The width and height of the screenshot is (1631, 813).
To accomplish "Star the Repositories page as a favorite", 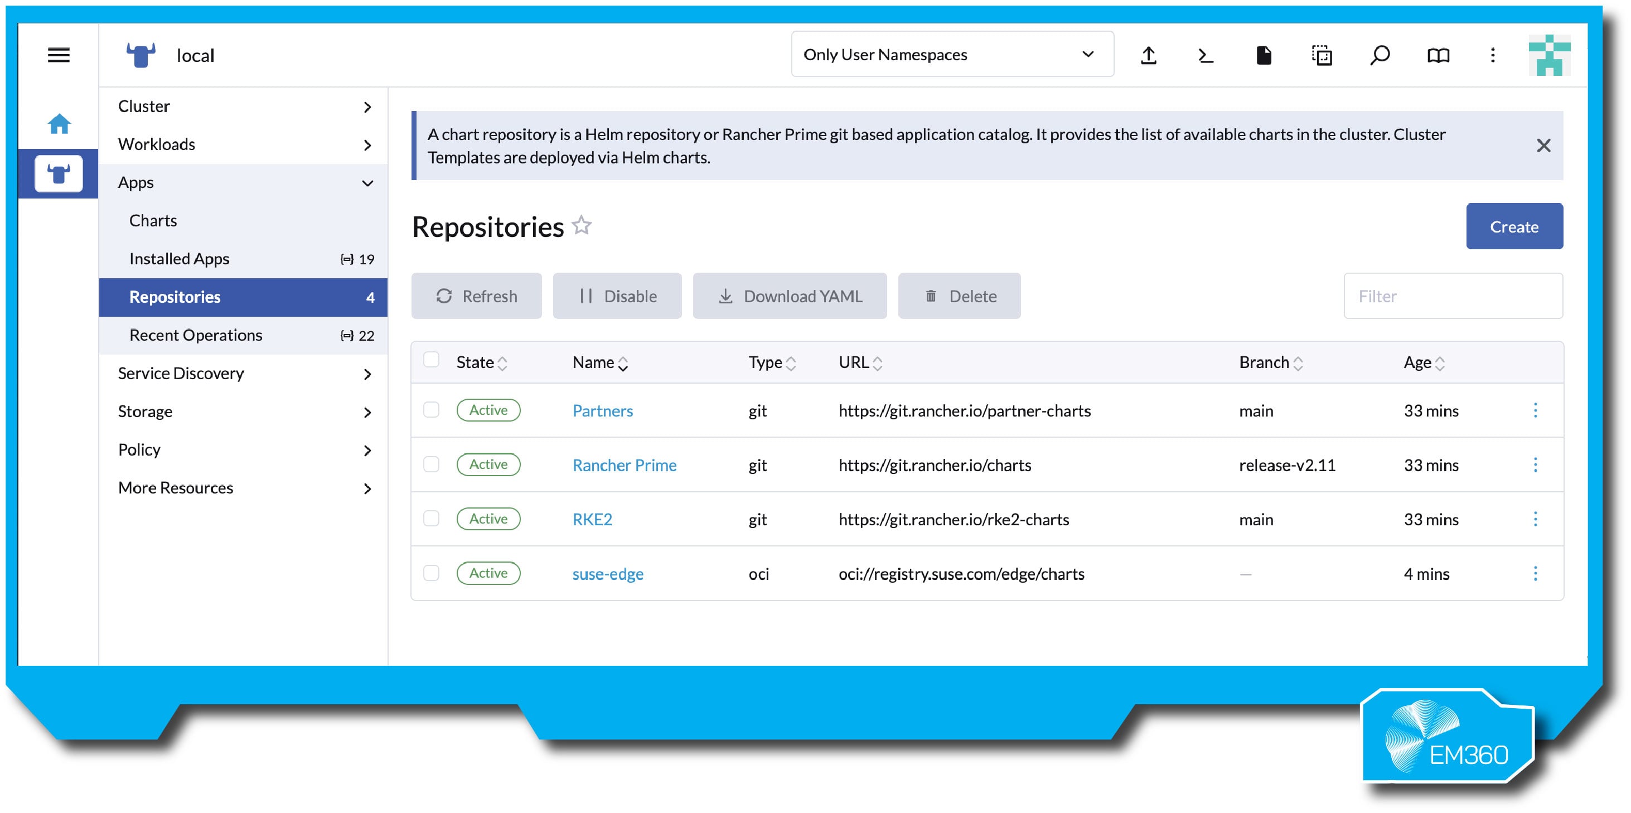I will [581, 225].
